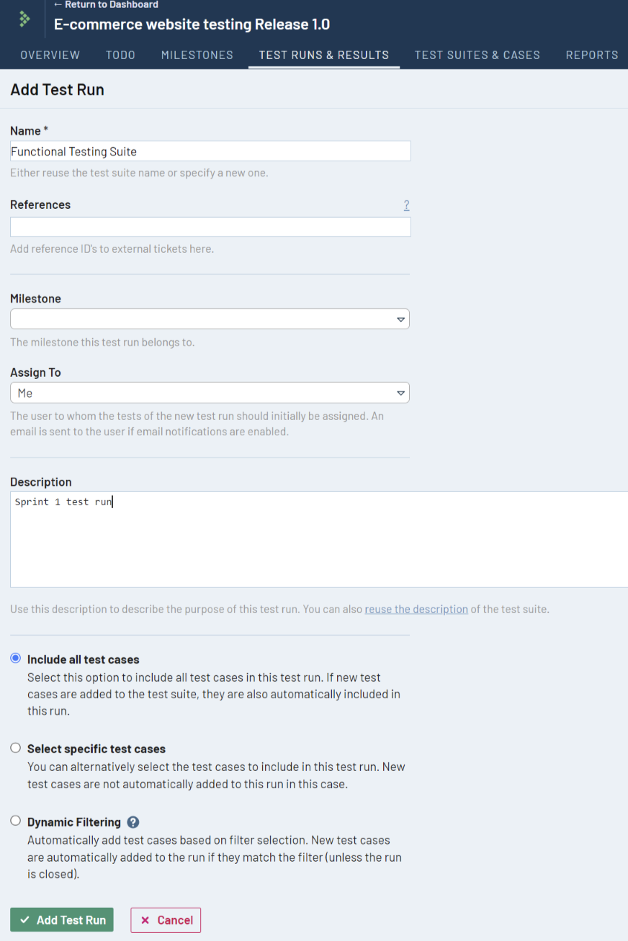Go to the Milestones tab

click(197, 55)
